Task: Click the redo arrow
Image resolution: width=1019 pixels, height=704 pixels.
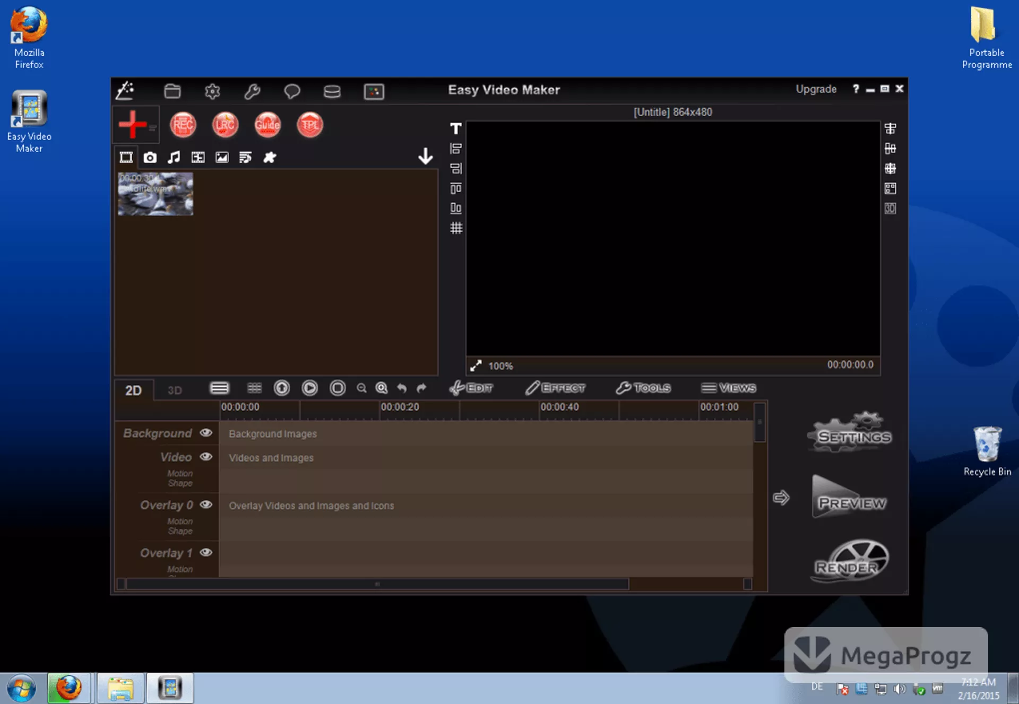Action: pyautogui.click(x=421, y=388)
